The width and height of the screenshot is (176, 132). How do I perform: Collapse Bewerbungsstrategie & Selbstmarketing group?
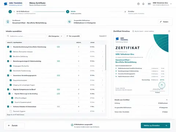tap(11, 61)
